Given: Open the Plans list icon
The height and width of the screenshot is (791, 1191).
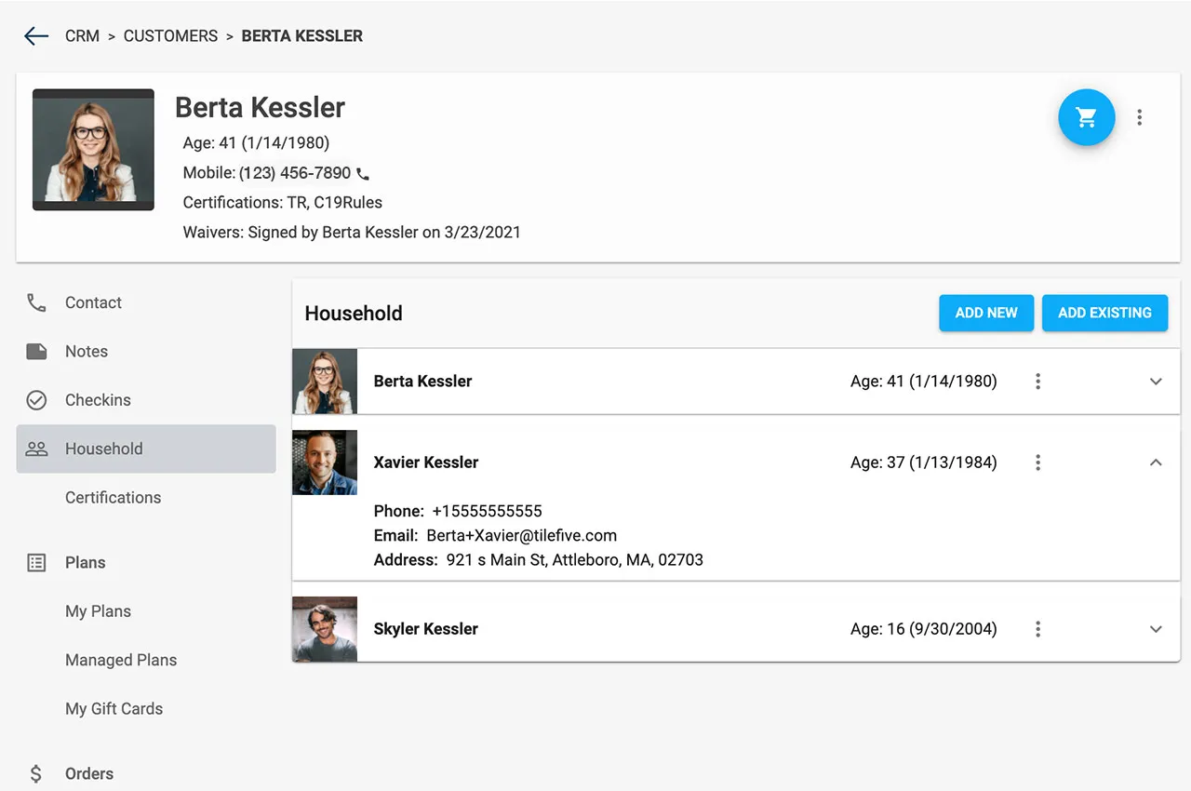Looking at the screenshot, I should tap(35, 562).
